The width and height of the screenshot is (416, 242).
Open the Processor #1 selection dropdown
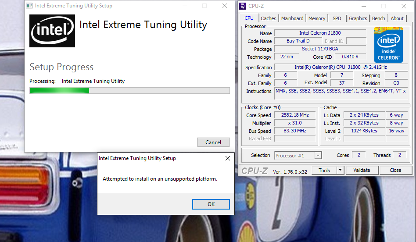[298, 155]
